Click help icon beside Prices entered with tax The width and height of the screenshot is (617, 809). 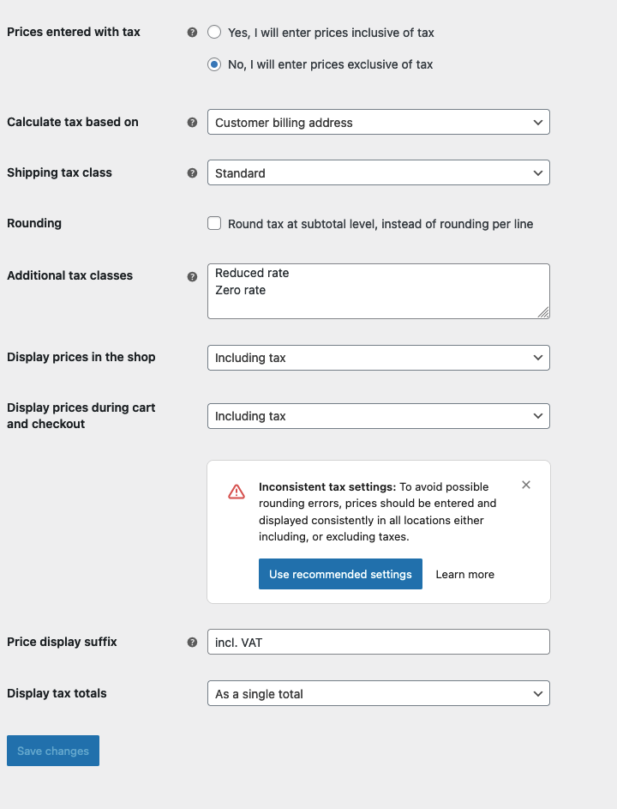[192, 33]
